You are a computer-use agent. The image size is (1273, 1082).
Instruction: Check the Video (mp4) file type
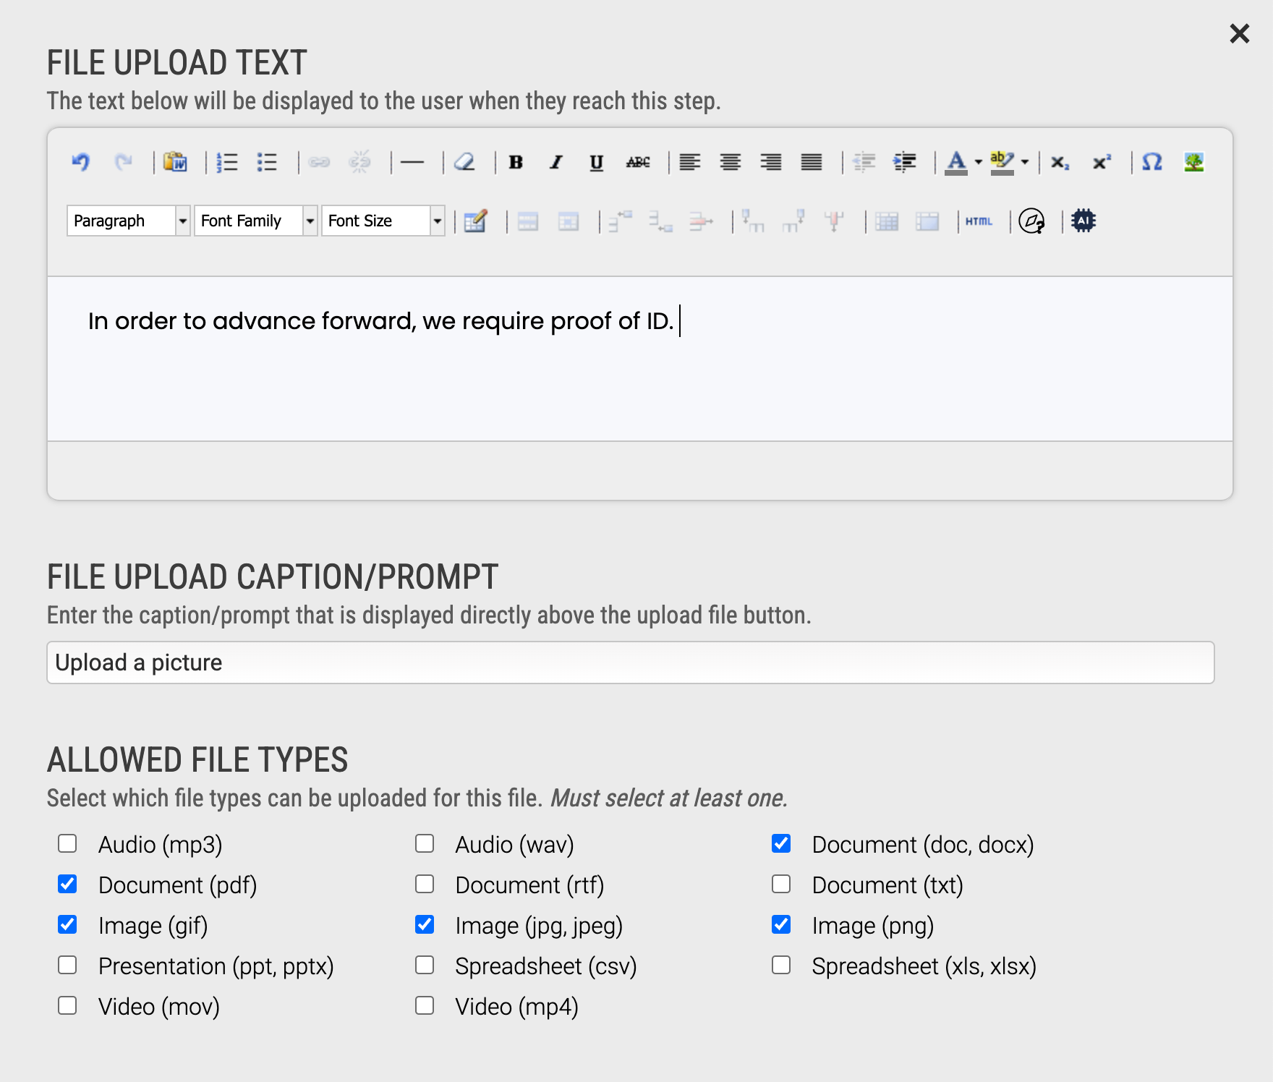click(425, 1005)
